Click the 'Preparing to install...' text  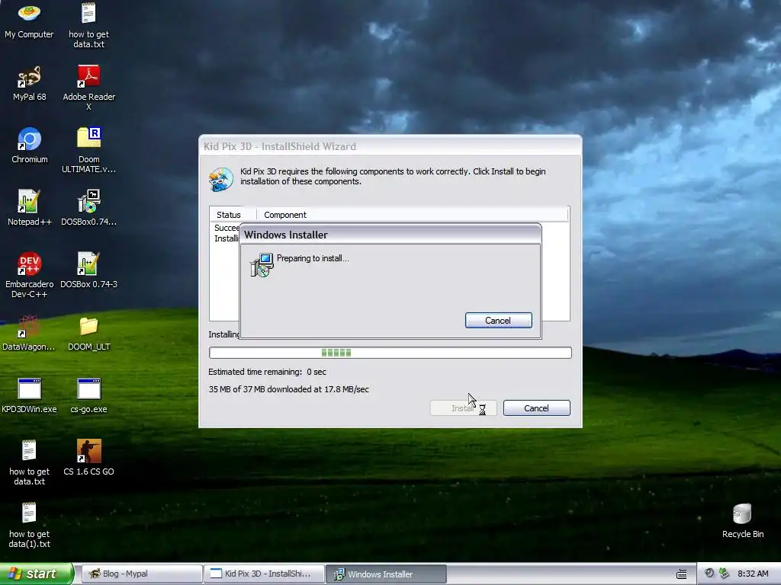pos(313,258)
